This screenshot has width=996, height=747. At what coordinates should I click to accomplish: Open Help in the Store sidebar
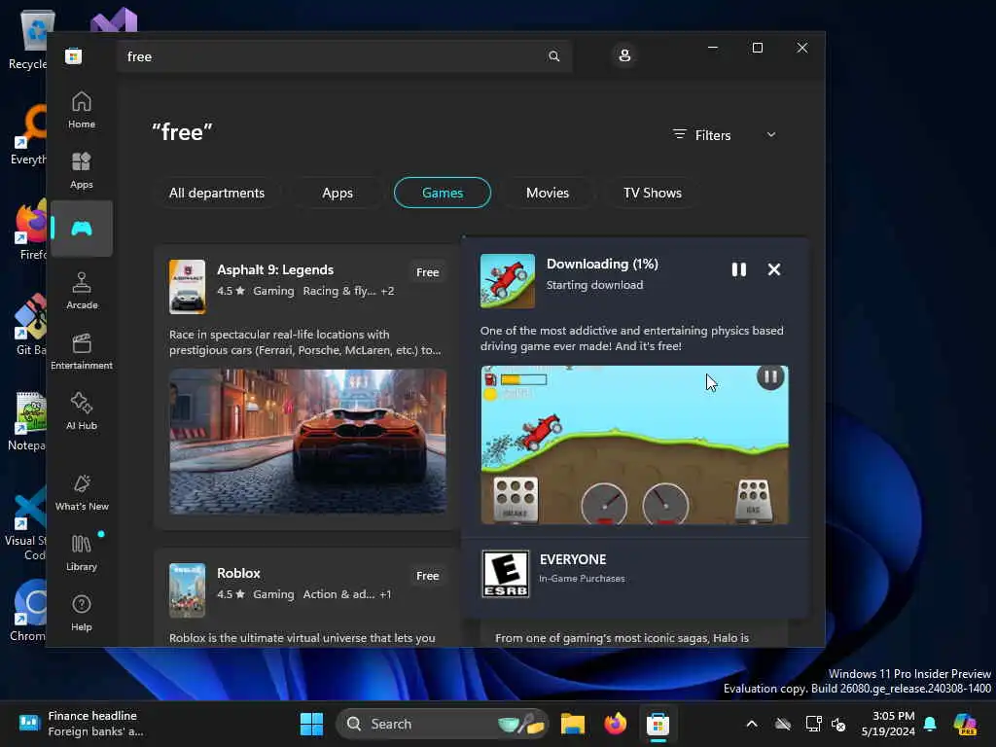click(x=82, y=613)
